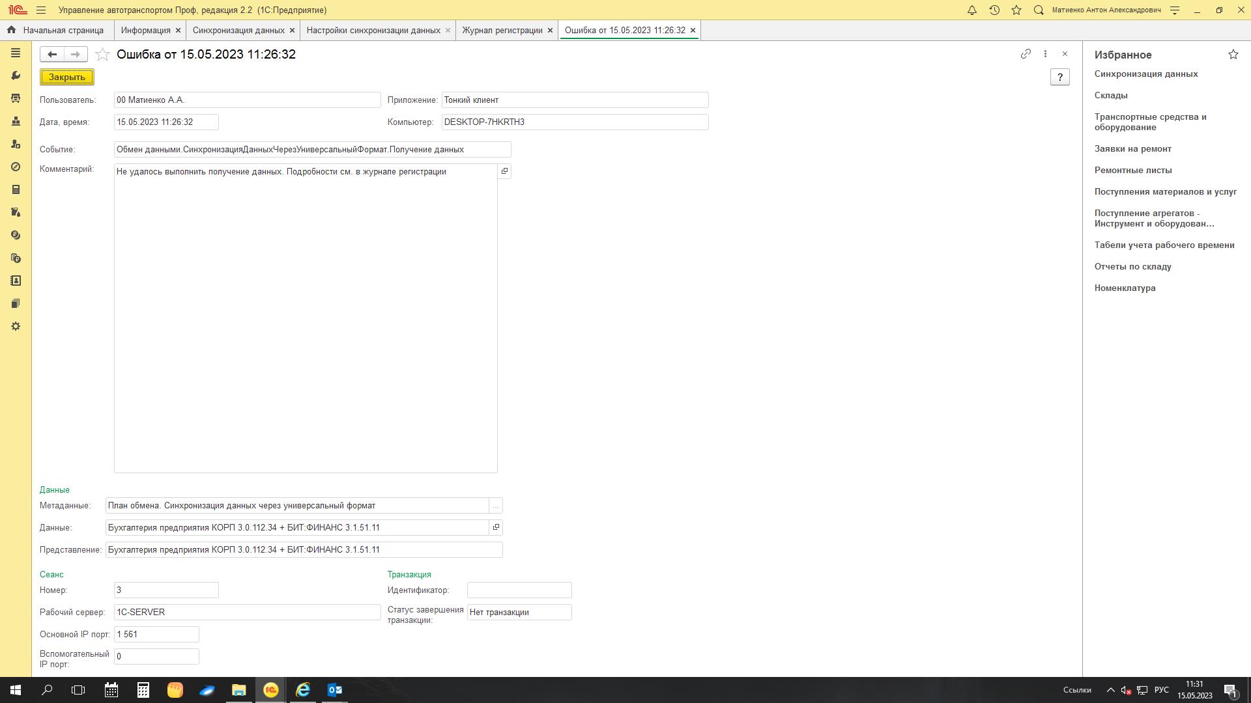Open Номенклатура favorite link
1251x703 pixels.
(1125, 288)
